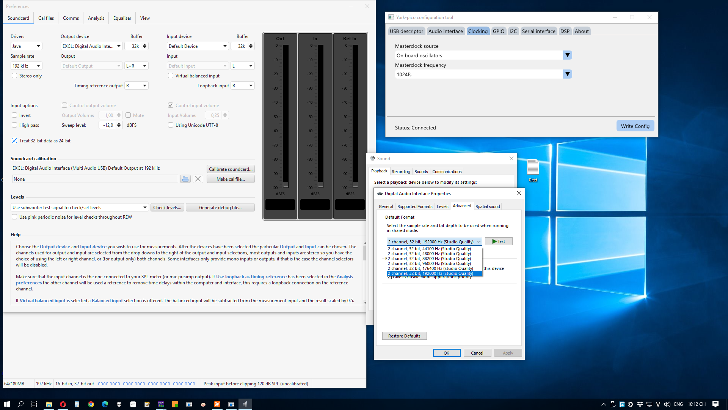Viewport: 728px width, 410px height.
Task: Enable Using Unicode UTF-8
Action: (171, 125)
